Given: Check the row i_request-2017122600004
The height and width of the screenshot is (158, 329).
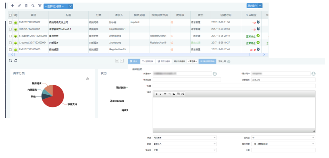Looking at the screenshot, I should click(10, 43).
